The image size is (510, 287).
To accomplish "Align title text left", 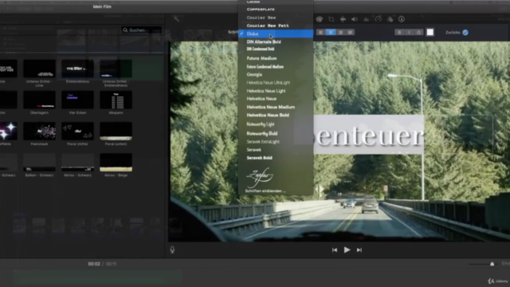I will point(320,32).
